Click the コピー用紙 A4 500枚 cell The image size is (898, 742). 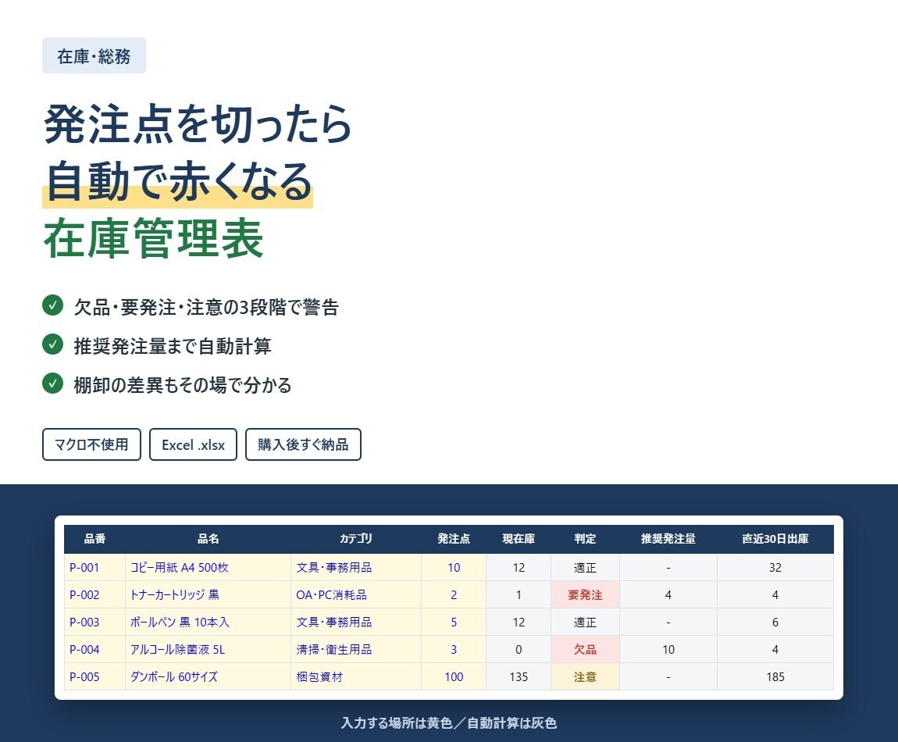(x=208, y=567)
